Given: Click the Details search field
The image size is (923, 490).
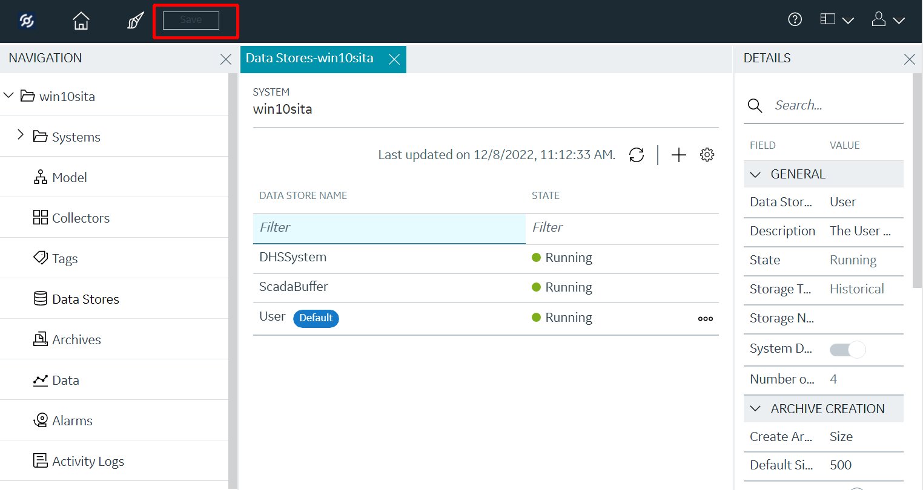Looking at the screenshot, I should [x=838, y=105].
